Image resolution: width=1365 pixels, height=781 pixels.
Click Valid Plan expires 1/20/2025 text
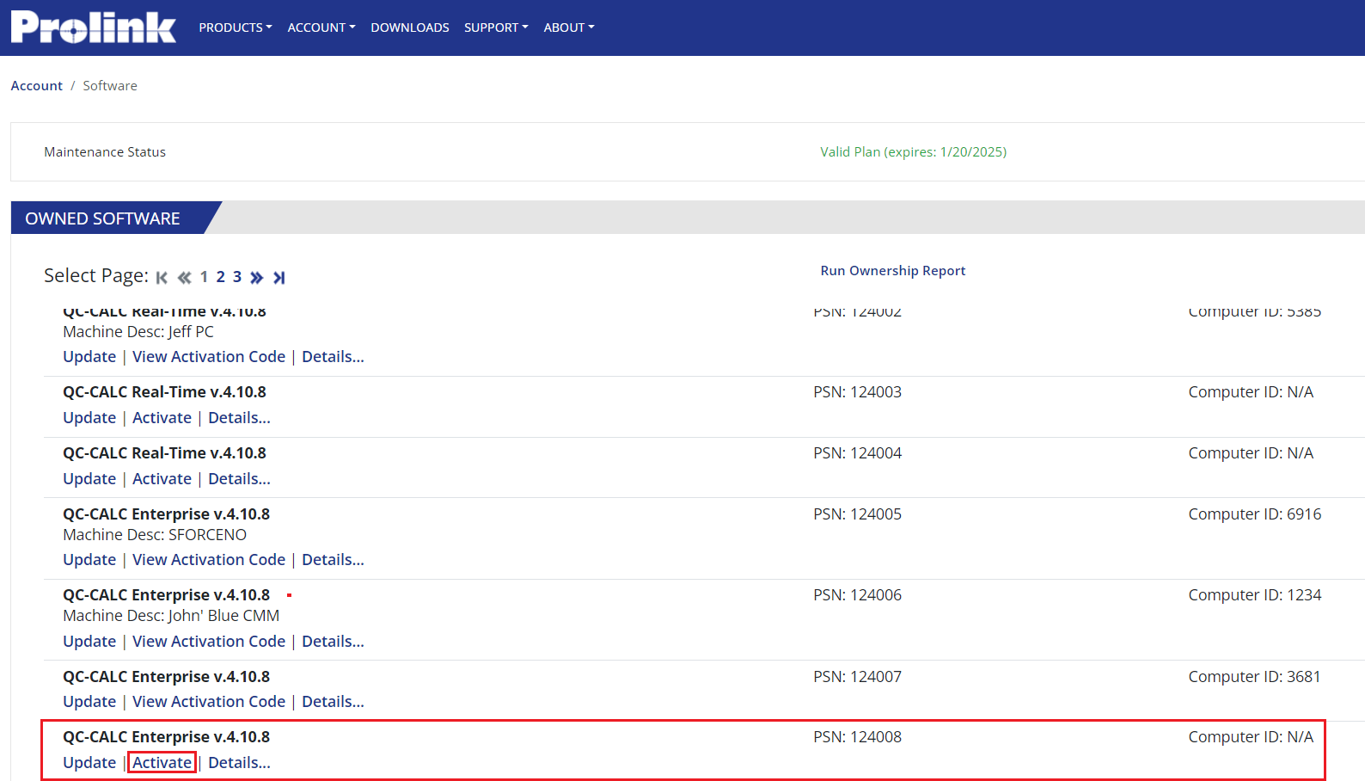tap(913, 151)
